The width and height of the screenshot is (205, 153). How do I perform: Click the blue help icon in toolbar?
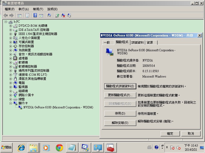(35, 15)
